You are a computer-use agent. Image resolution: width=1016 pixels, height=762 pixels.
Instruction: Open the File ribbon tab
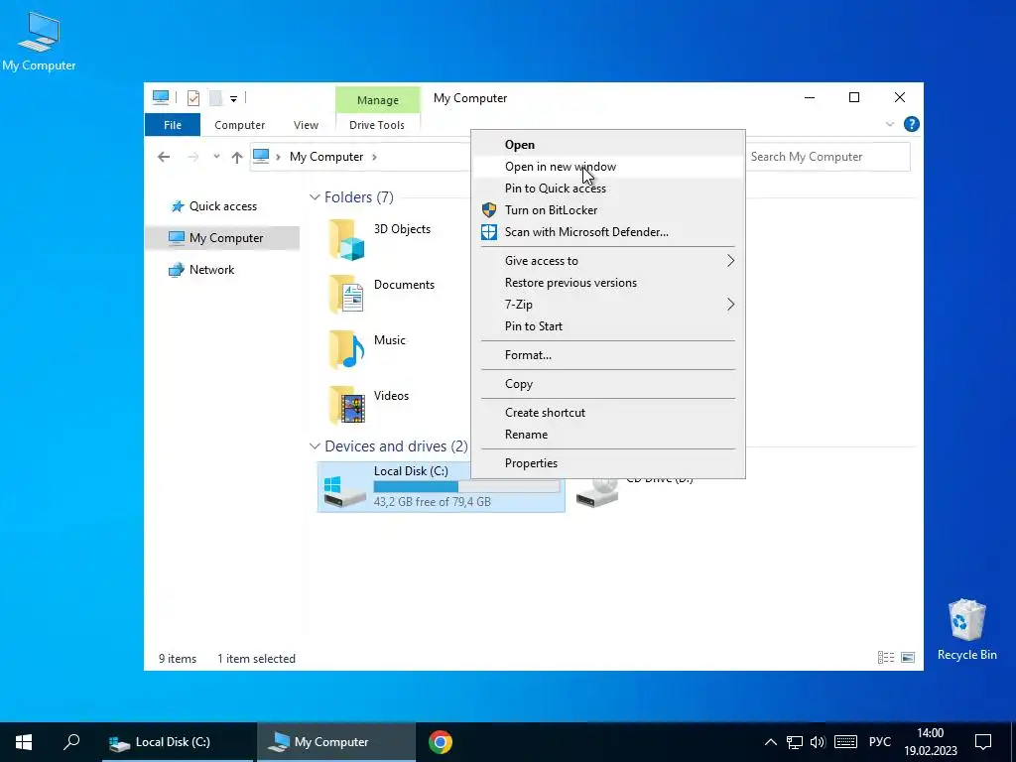pyautogui.click(x=173, y=125)
